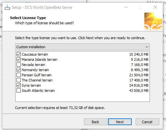This screenshot has height=130, width=166.
Task: Close the Setup dialog window
Action: [155, 7]
